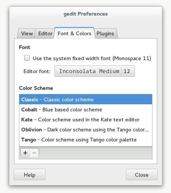Click the 'Use the system fixed width font' label
171x193 pixels.
click(x=92, y=58)
